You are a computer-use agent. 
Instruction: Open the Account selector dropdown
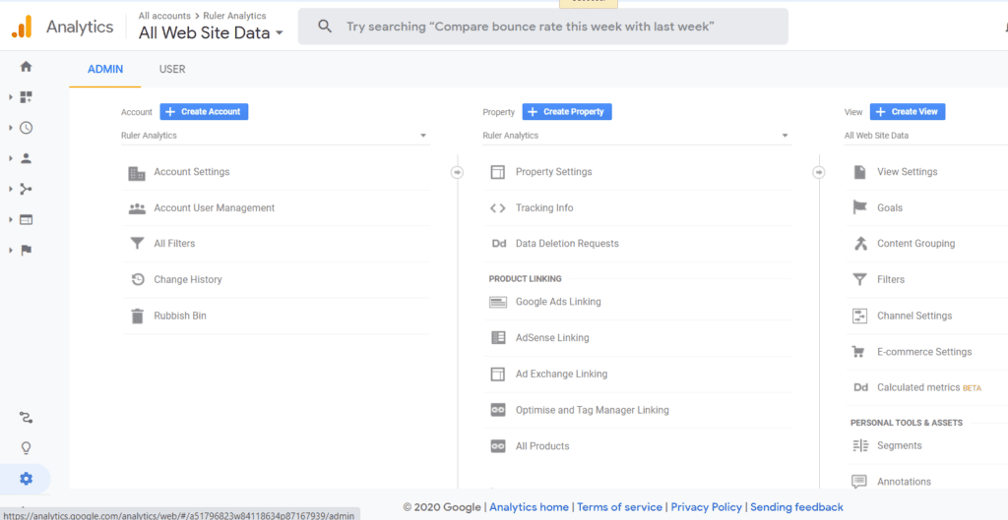(275, 136)
